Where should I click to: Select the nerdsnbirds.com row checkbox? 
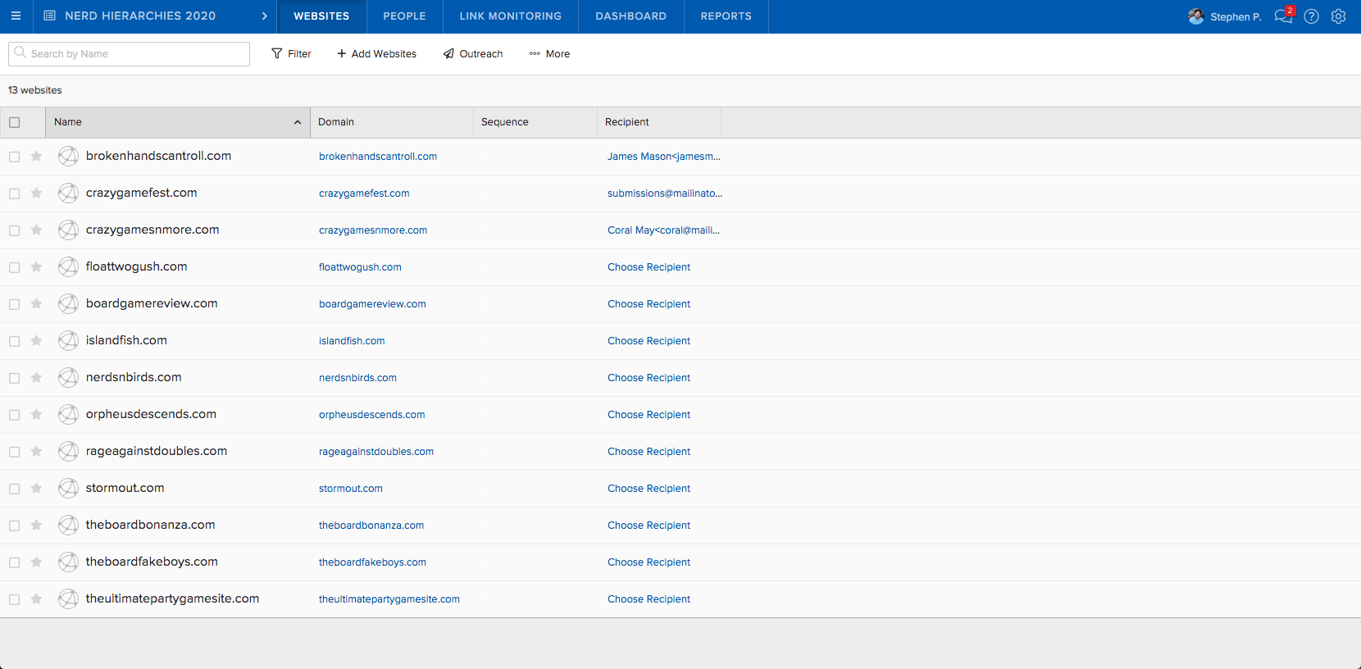click(x=15, y=378)
